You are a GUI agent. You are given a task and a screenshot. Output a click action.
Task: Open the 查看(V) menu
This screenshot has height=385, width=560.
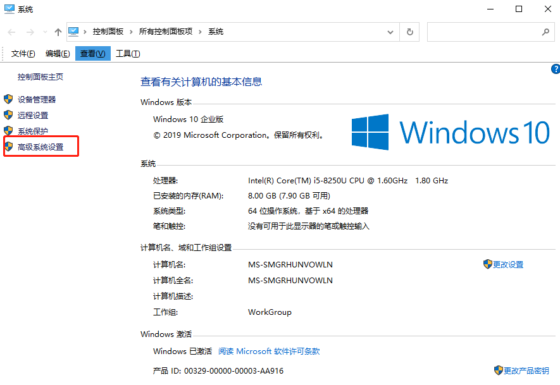click(x=93, y=54)
